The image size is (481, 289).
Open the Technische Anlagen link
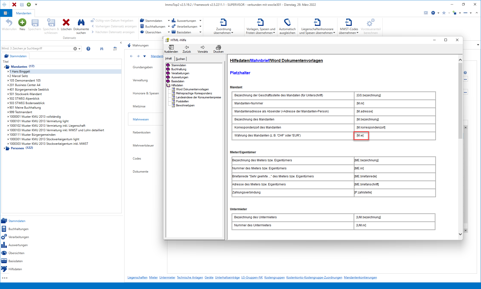(190, 277)
